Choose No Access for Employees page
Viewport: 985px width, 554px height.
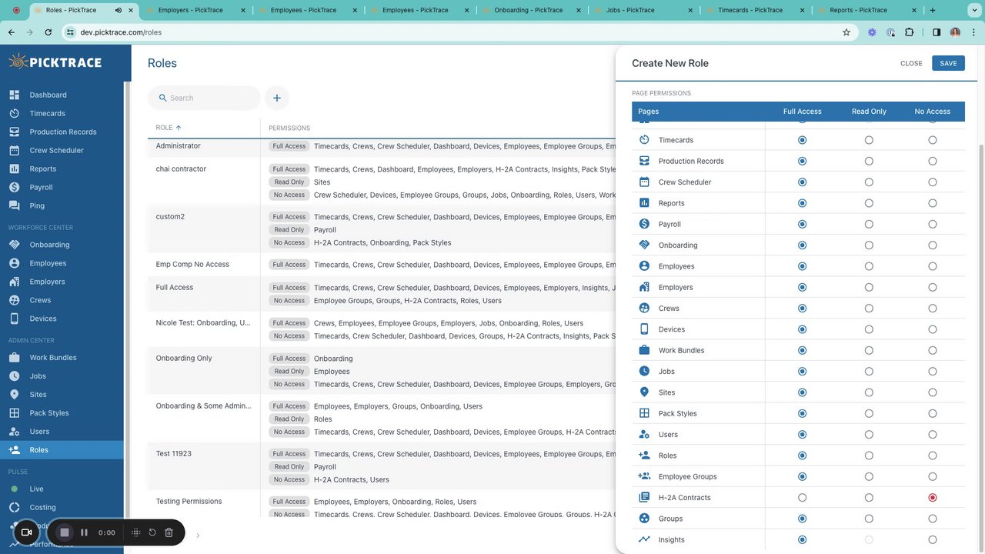tap(933, 266)
